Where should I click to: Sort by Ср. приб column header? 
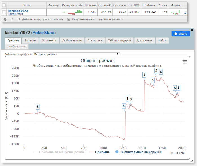105,5
